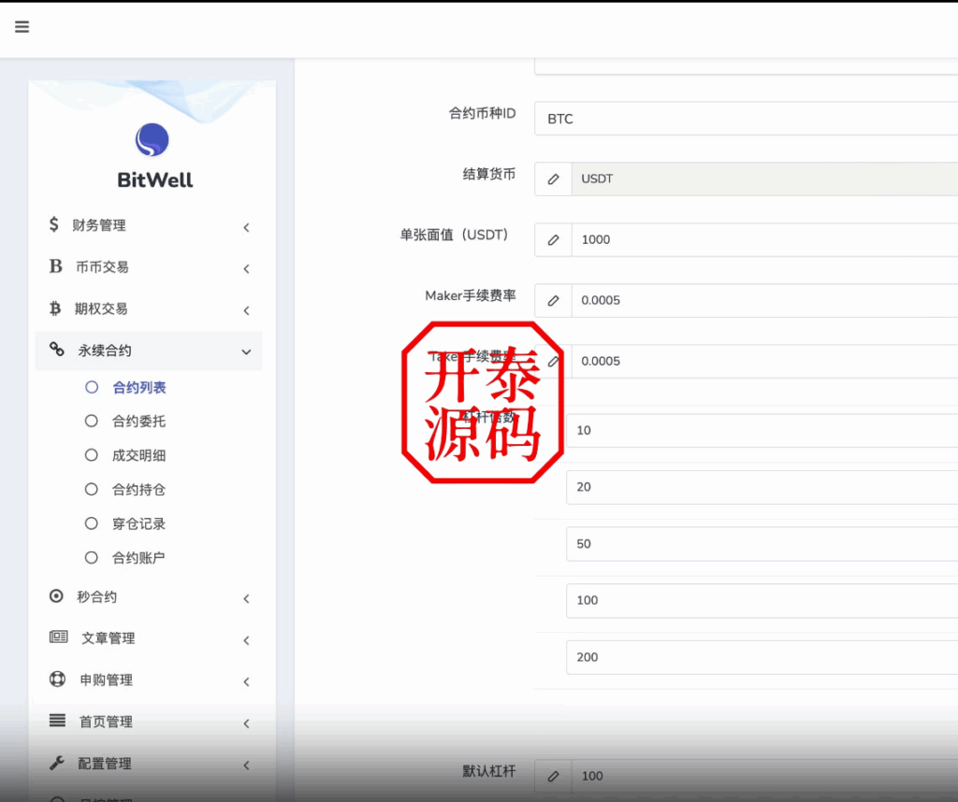The image size is (958, 802).
Task: Click the pencil icon in 单张面值 field
Action: point(553,240)
